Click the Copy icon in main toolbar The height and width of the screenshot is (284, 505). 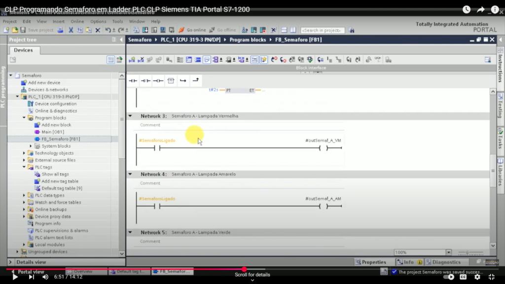[80, 30]
